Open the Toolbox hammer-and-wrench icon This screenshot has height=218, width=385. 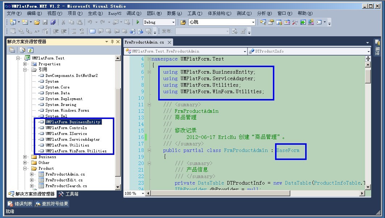tap(295, 22)
